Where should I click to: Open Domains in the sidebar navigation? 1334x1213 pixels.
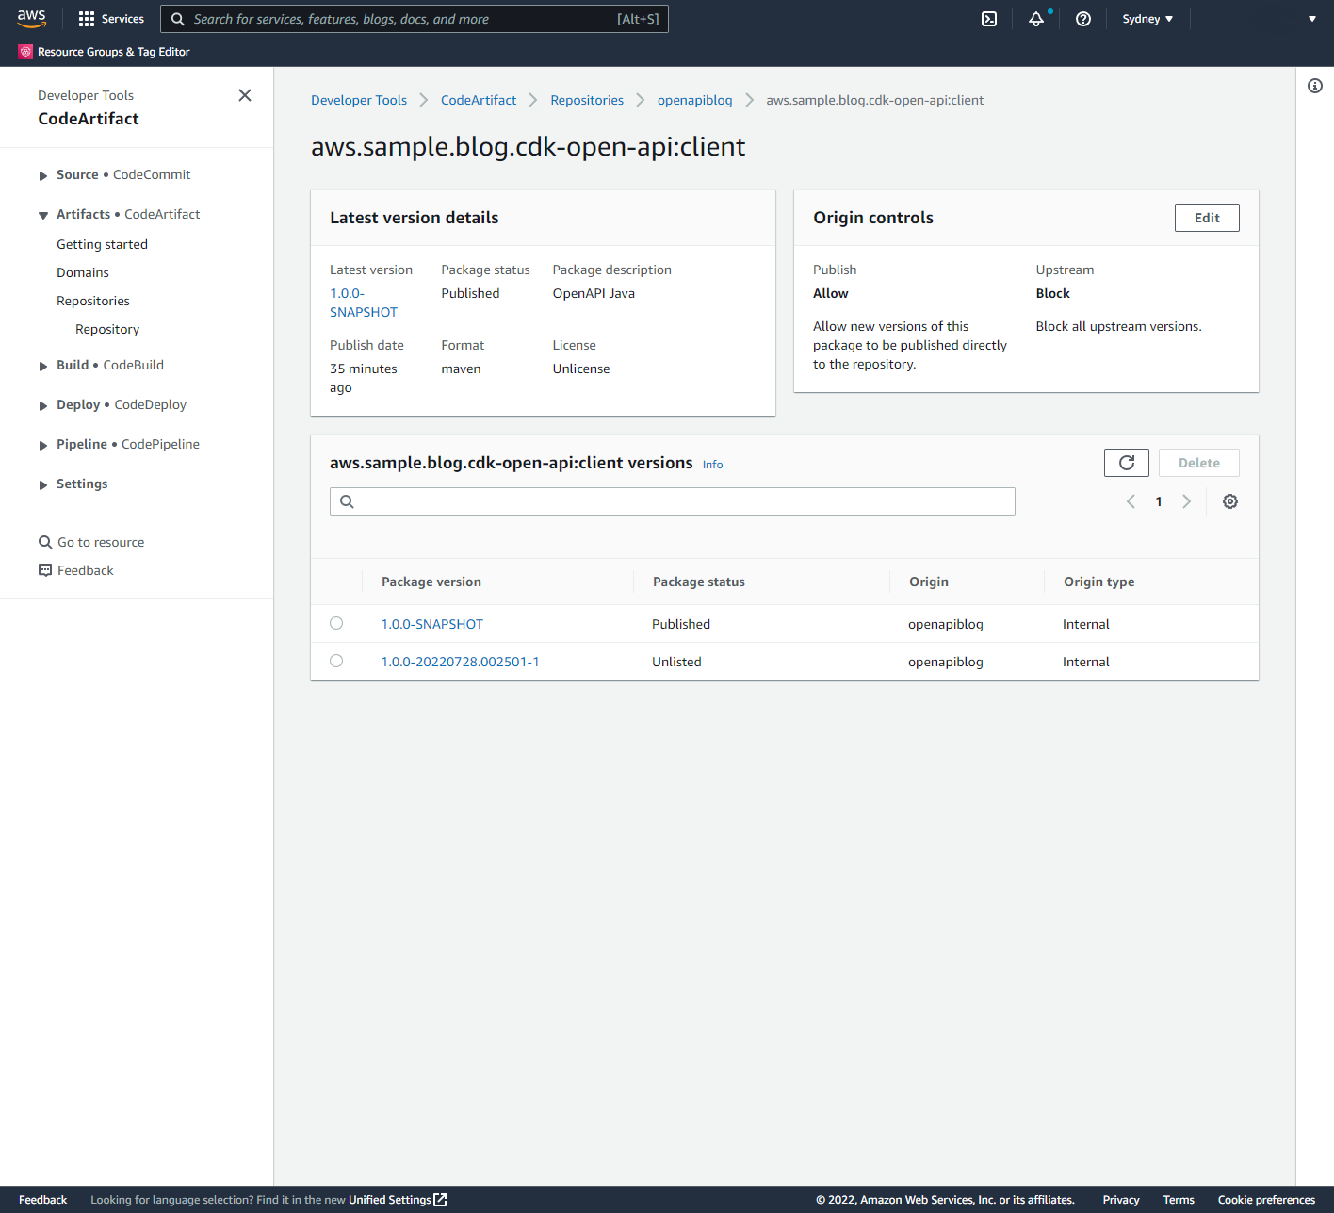(x=82, y=271)
